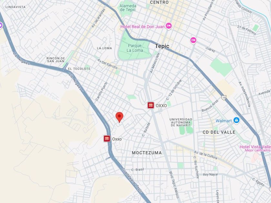Select the Universidad Autónoma de Nayarit label

tap(181, 122)
